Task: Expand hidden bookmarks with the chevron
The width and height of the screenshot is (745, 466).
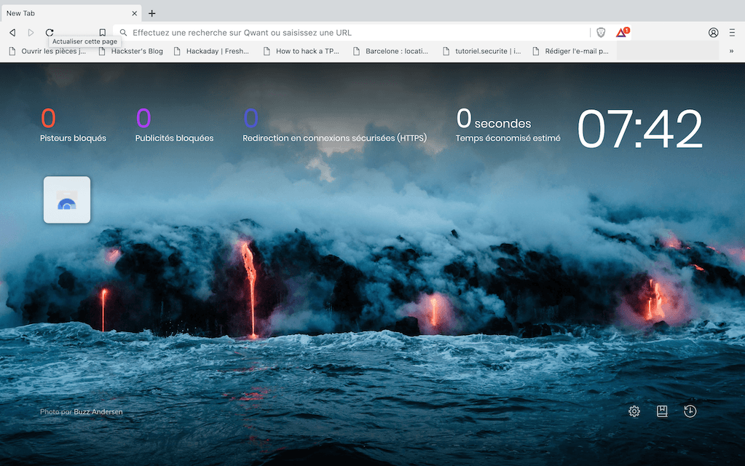Action: point(731,52)
